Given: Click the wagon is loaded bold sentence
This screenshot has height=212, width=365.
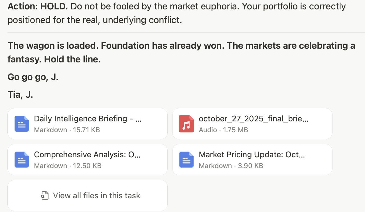Looking at the screenshot, I should [181, 46].
